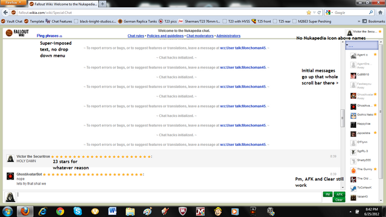Open Policies and guidelines link
Image resolution: width=386 pixels, height=217 pixels.
coord(165,36)
